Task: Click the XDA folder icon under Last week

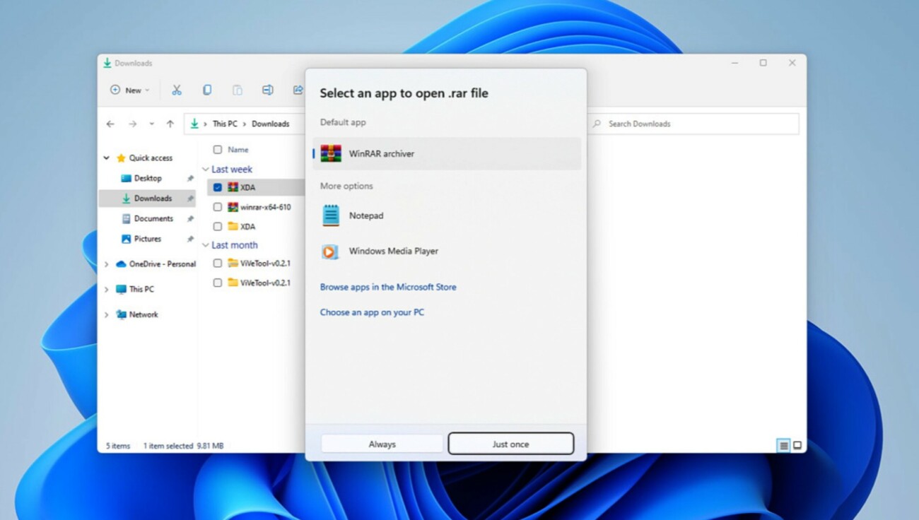Action: click(233, 227)
